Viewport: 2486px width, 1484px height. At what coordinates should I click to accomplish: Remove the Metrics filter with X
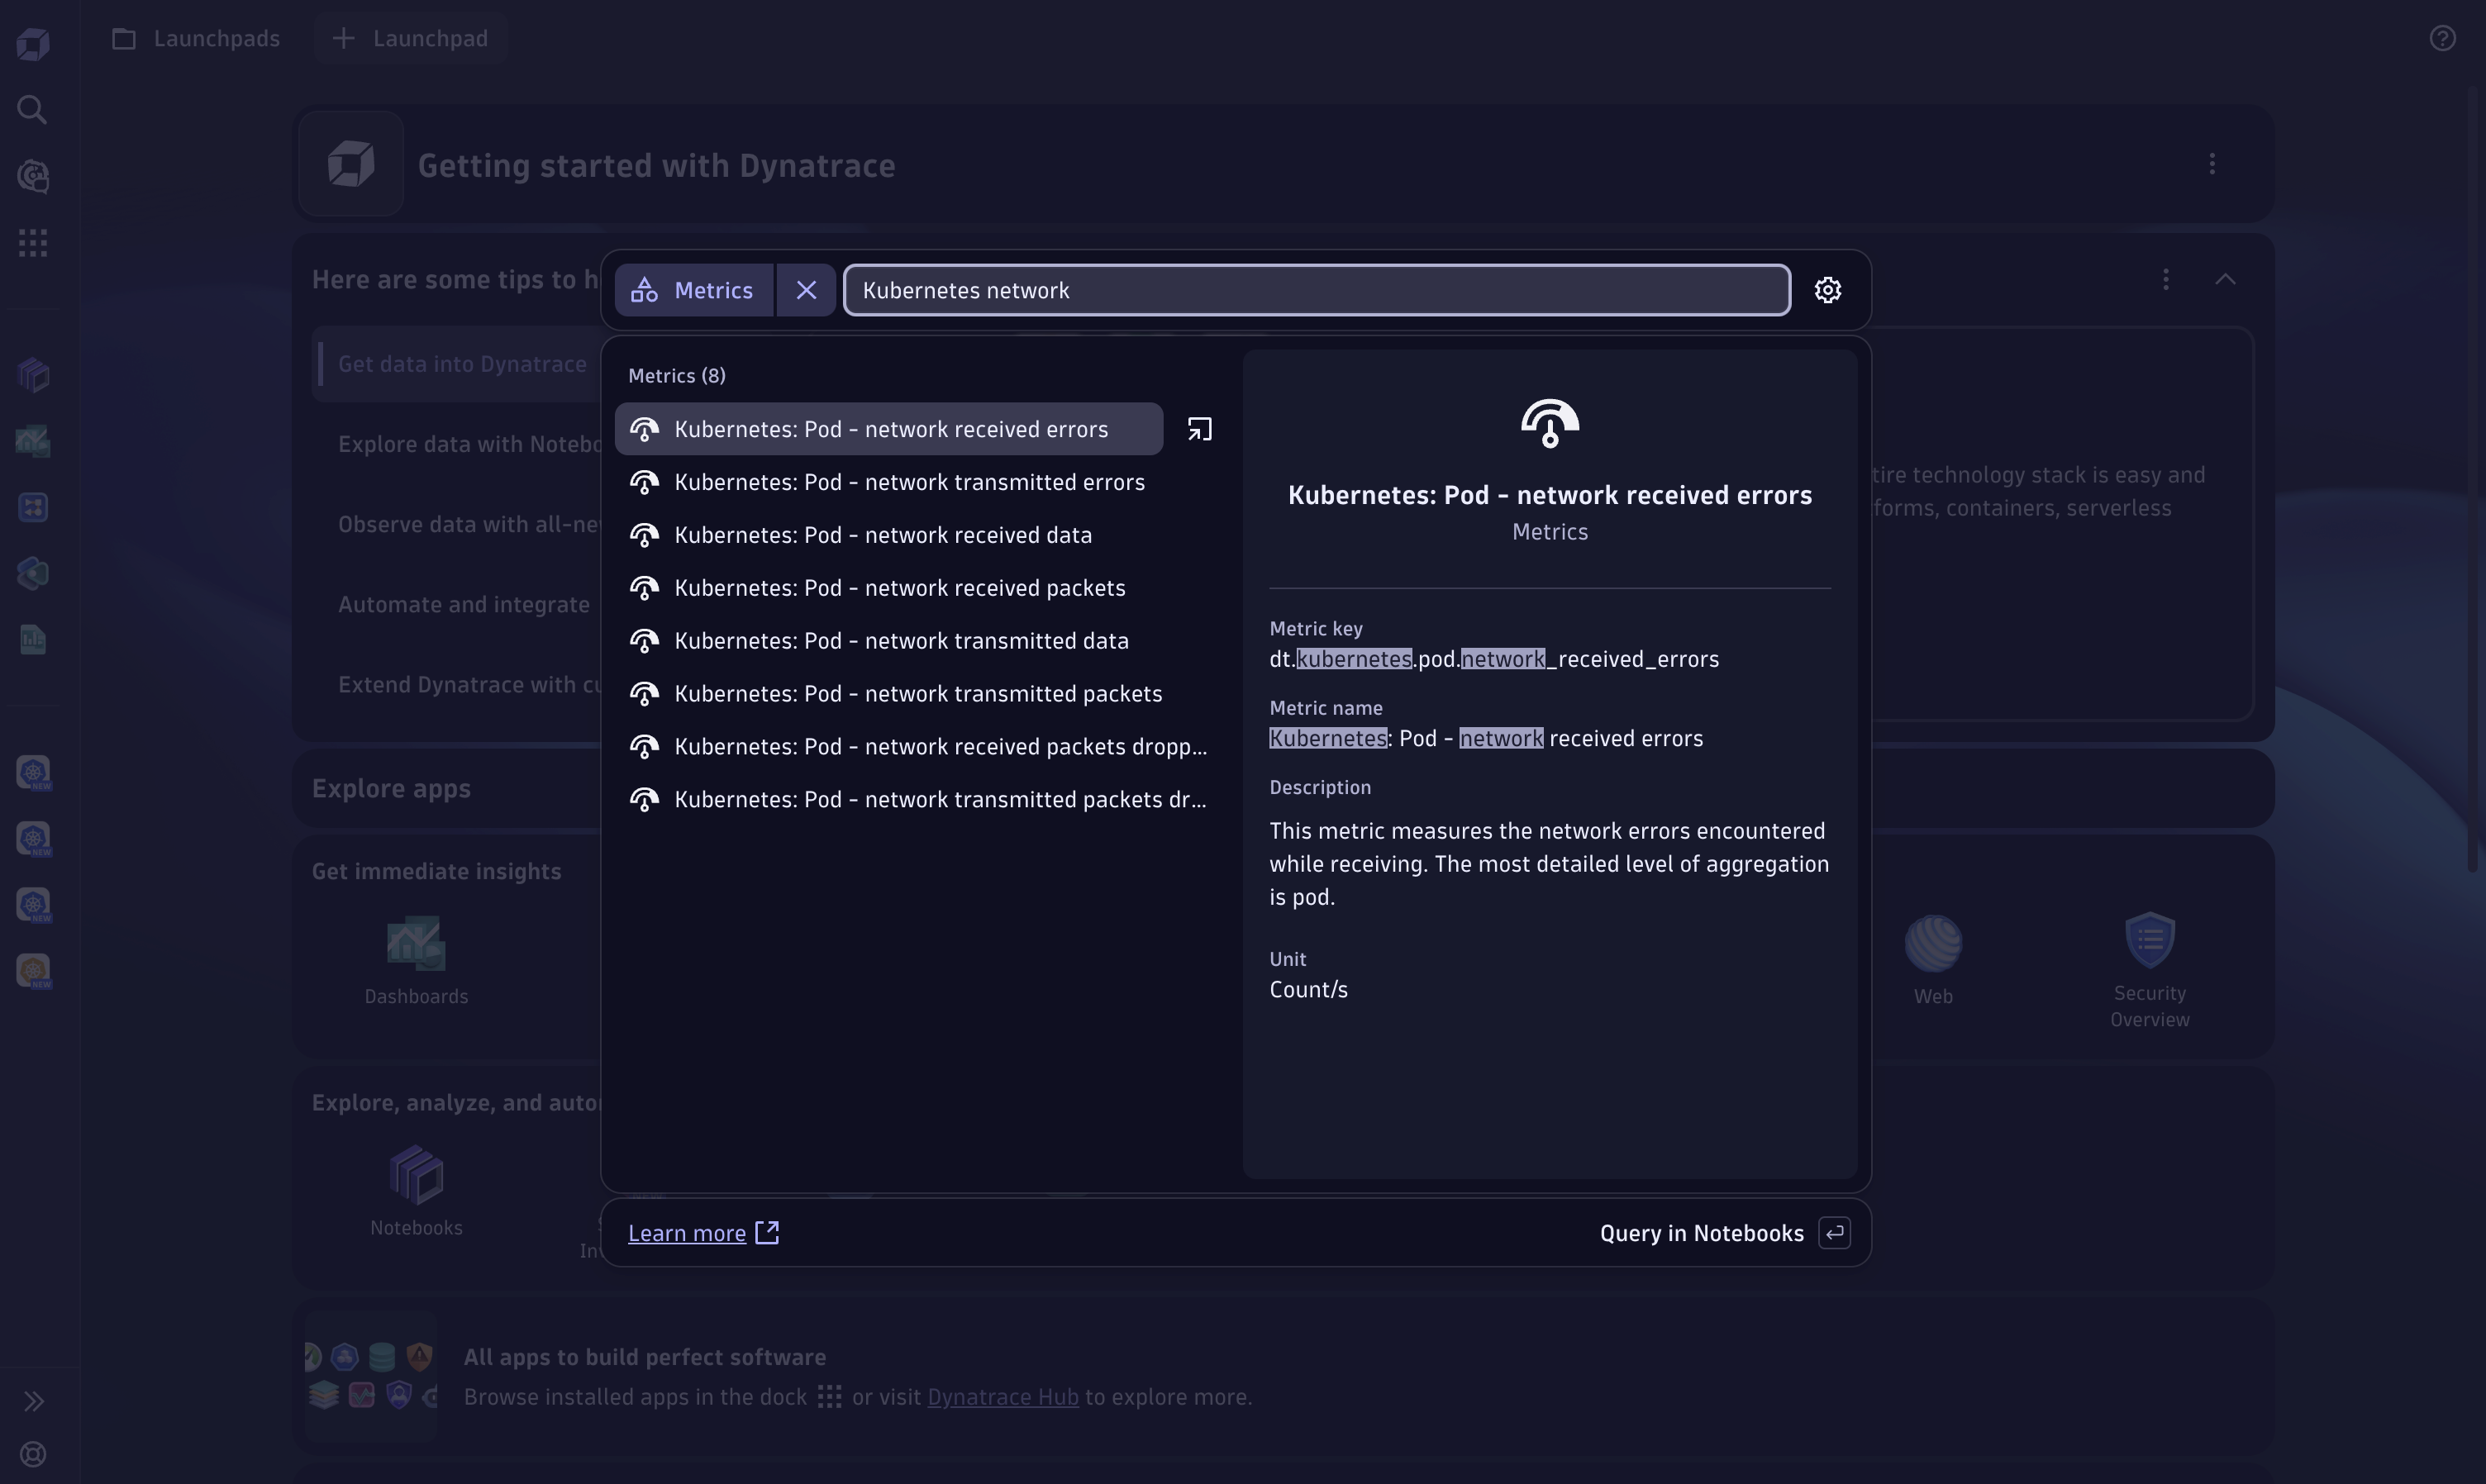click(x=806, y=290)
